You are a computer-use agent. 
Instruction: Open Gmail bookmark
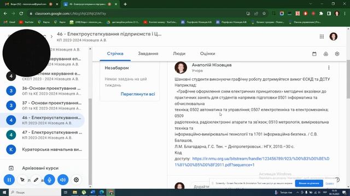10,22
